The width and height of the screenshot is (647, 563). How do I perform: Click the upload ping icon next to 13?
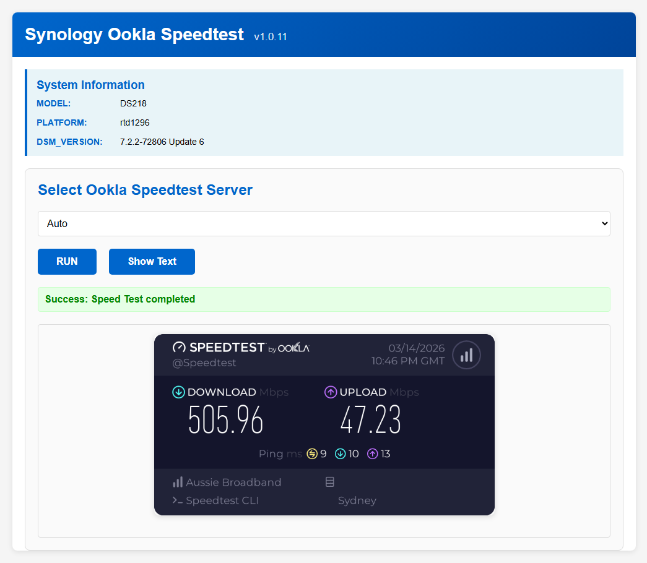[x=372, y=454]
